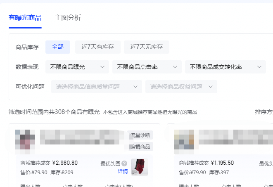Click the ¥2,980.80 推荐成交 amount

tap(65, 163)
